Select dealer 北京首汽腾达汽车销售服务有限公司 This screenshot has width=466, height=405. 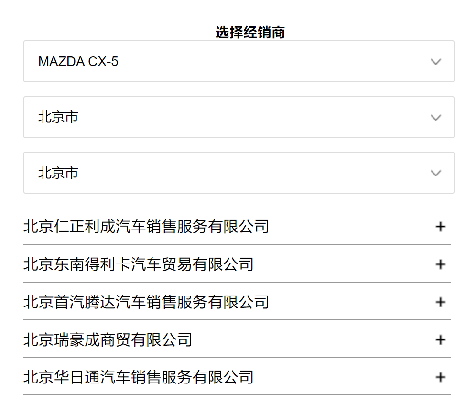(x=146, y=302)
